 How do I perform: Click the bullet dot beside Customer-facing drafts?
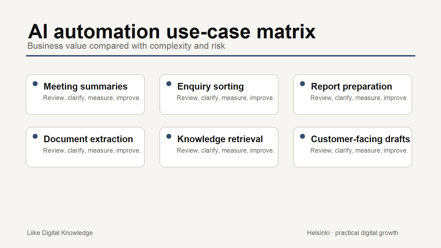tap(302, 136)
